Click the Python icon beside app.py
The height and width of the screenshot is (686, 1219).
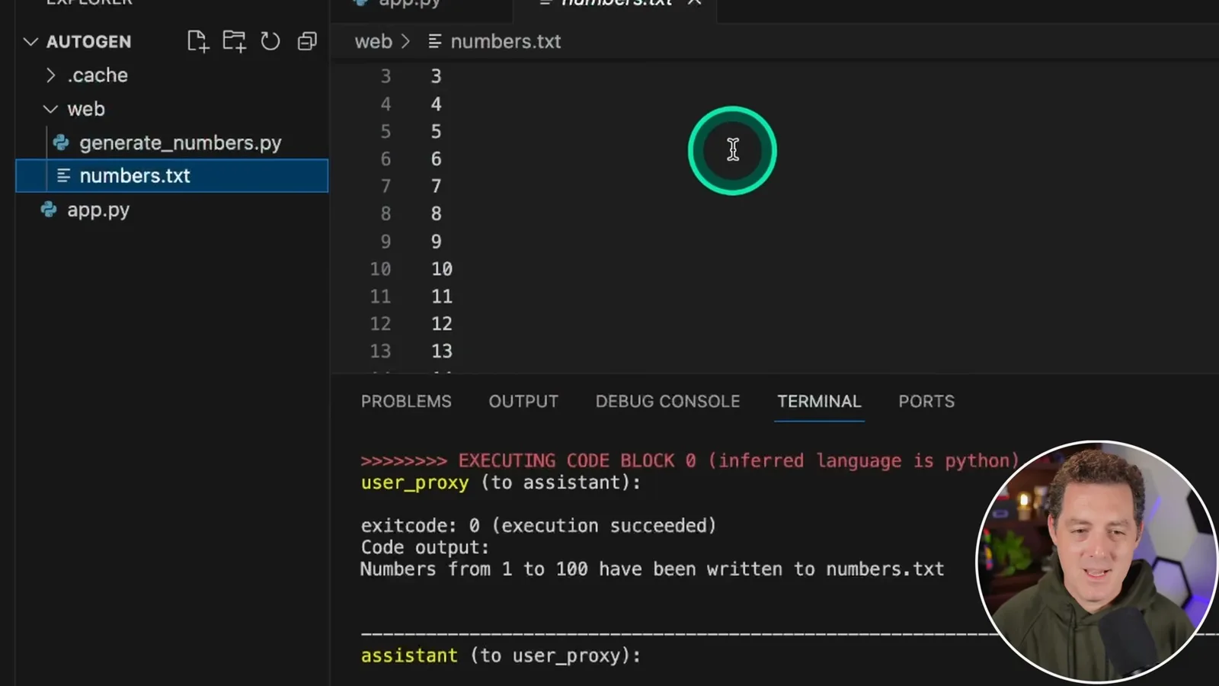(49, 210)
